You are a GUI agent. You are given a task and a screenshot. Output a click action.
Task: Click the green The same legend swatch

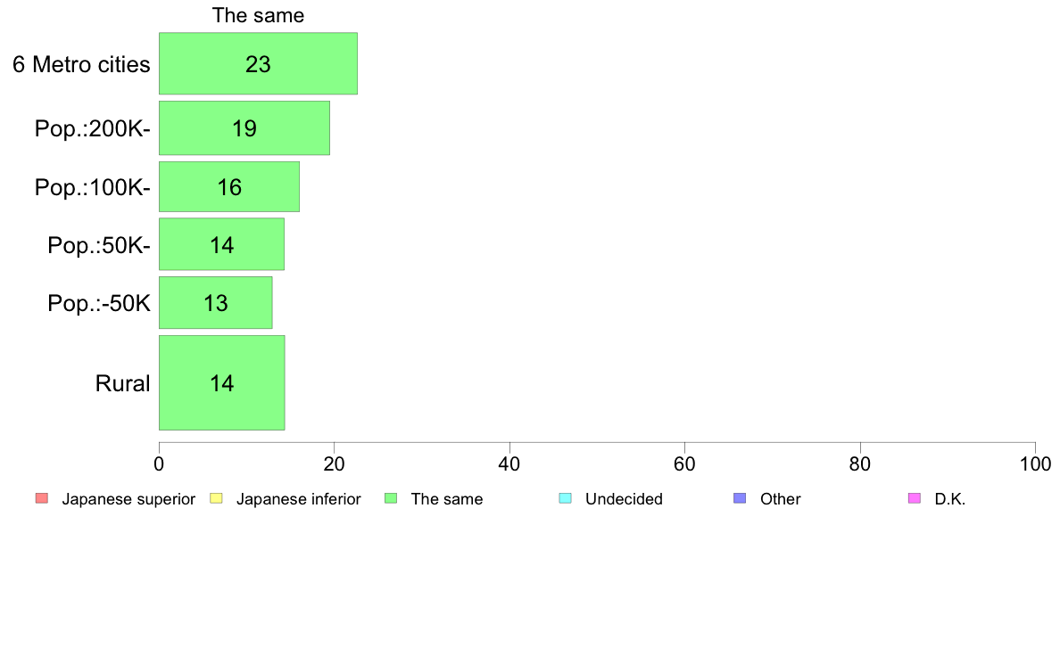(391, 498)
